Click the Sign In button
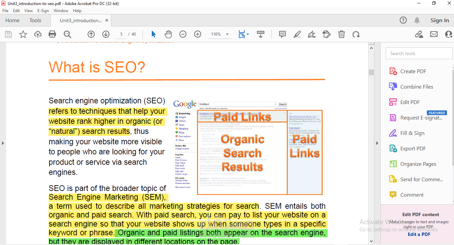Viewport: 454px width, 245px height. pyautogui.click(x=440, y=20)
